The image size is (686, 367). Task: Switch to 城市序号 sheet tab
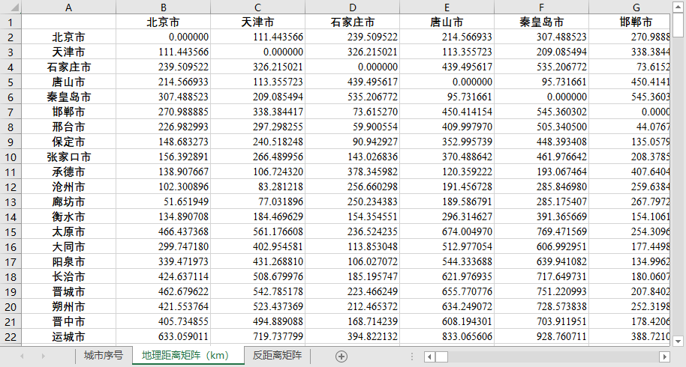104,356
